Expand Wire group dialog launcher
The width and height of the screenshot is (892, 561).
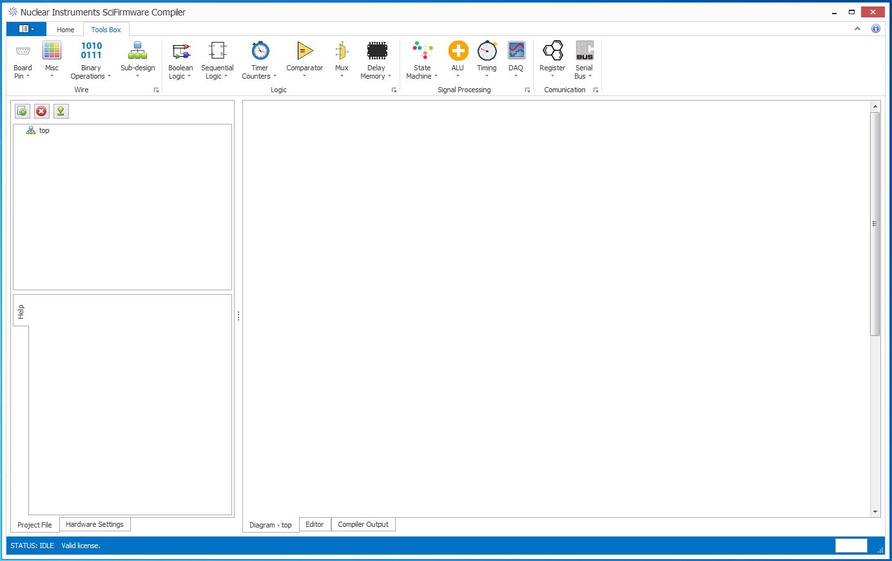coord(156,90)
